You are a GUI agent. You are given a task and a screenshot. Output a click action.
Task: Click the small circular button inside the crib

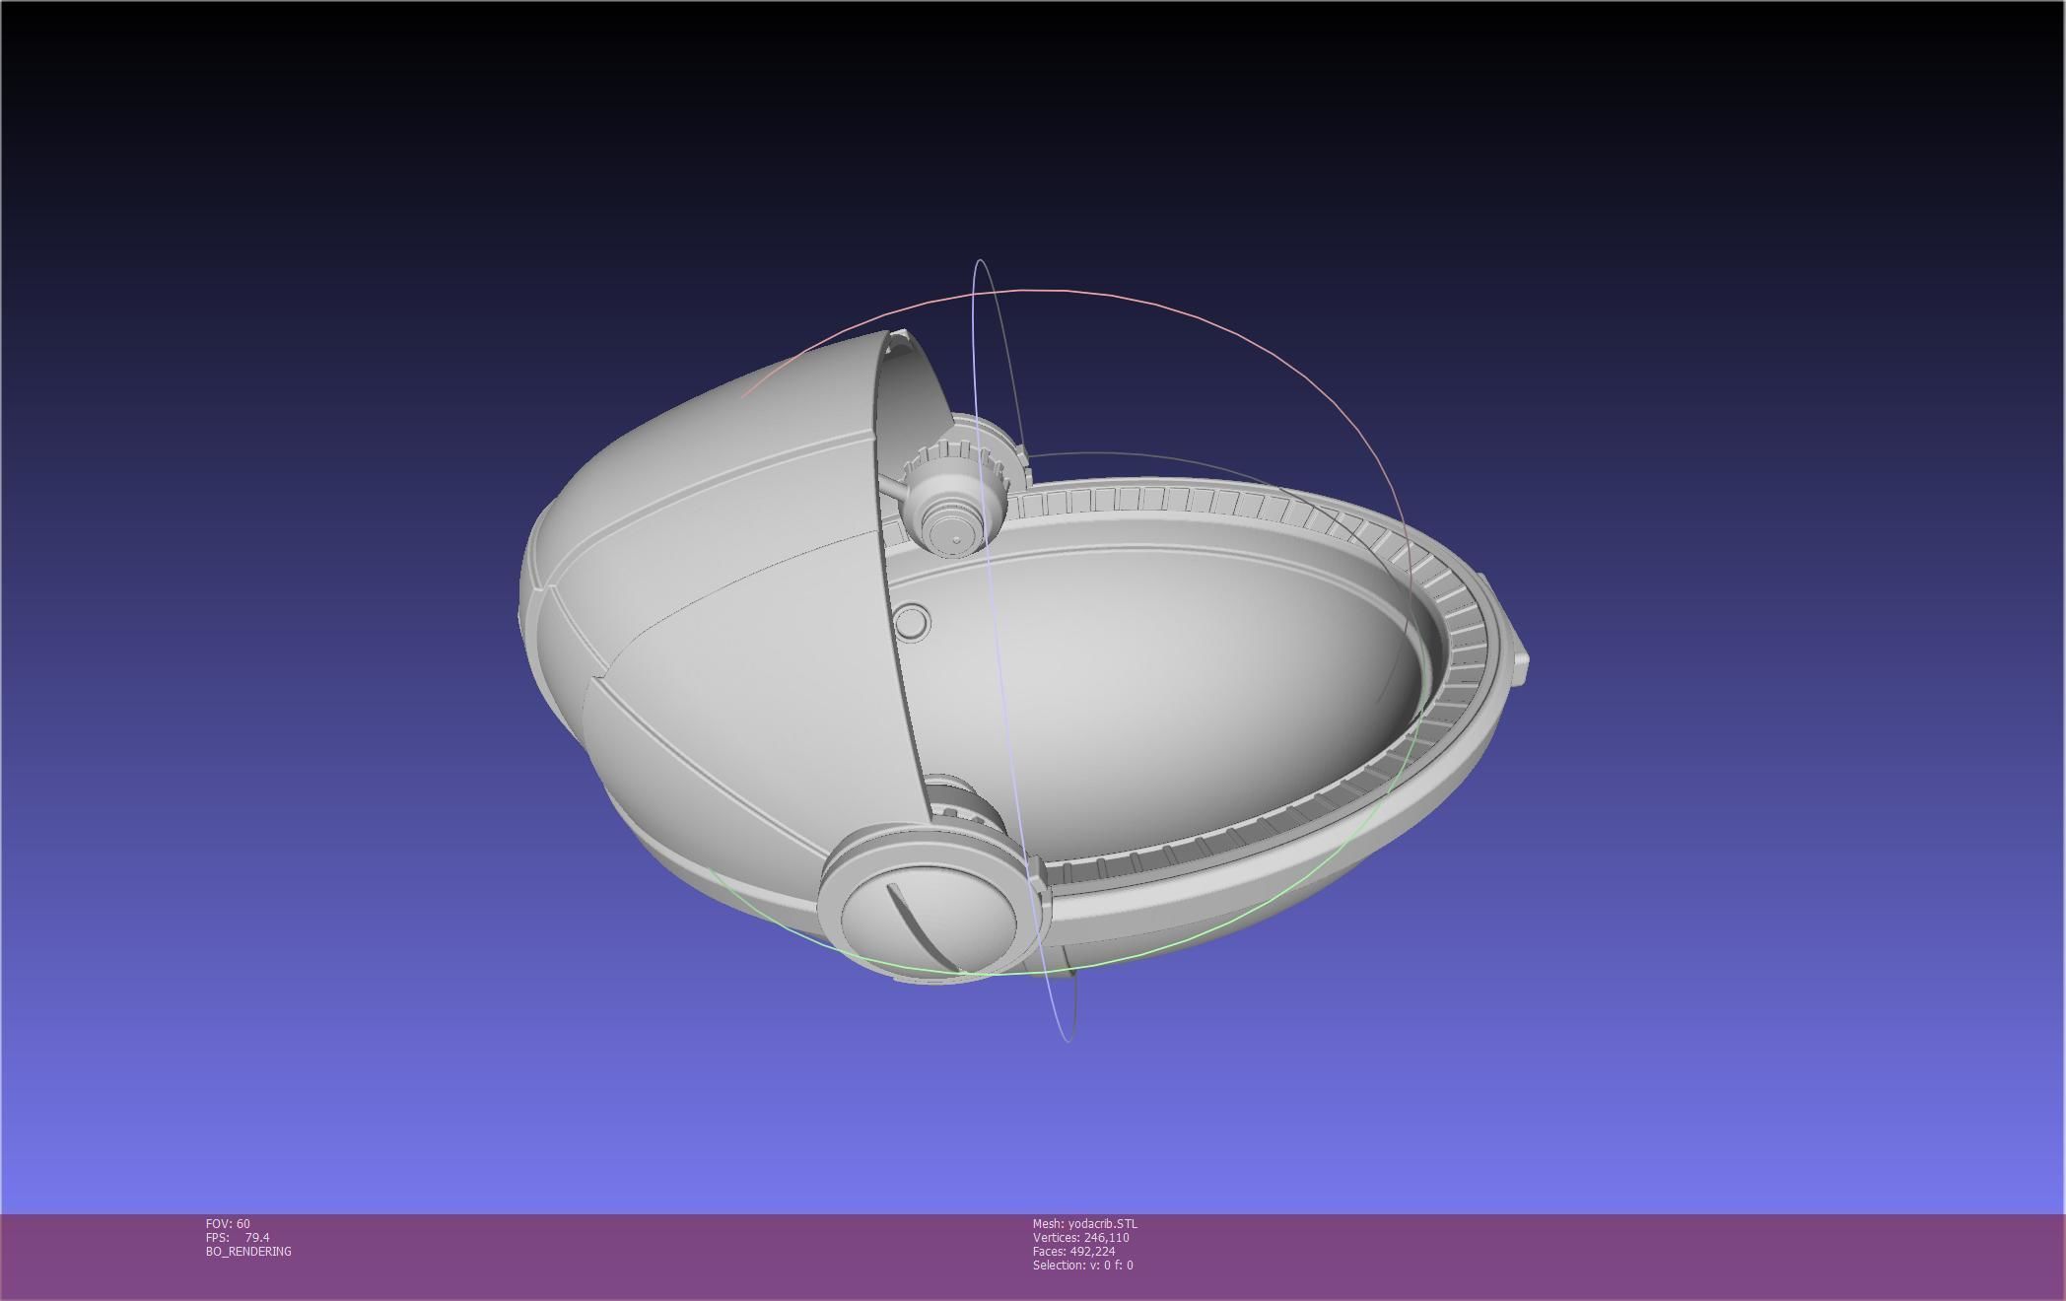912,623
